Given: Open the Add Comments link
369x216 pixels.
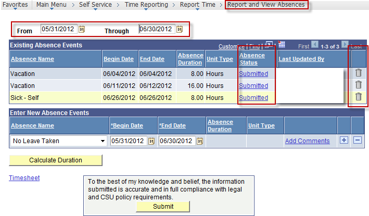Looking at the screenshot, I should (308, 141).
